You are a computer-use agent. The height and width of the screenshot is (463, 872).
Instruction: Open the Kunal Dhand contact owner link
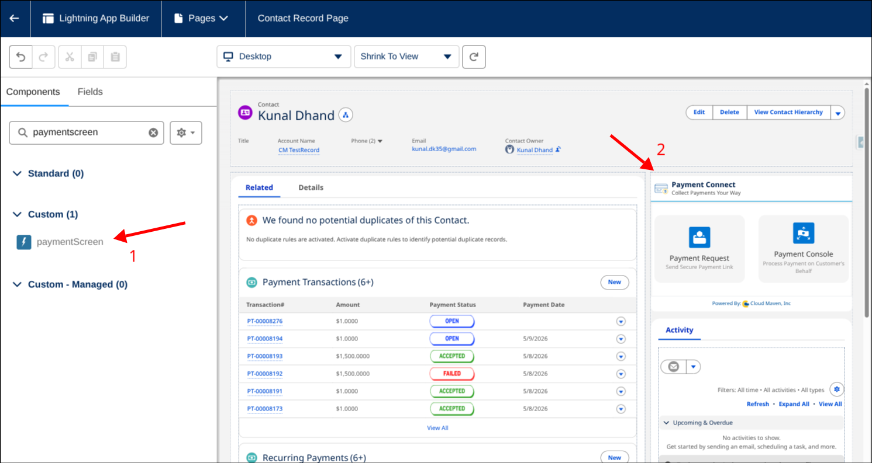tap(535, 150)
